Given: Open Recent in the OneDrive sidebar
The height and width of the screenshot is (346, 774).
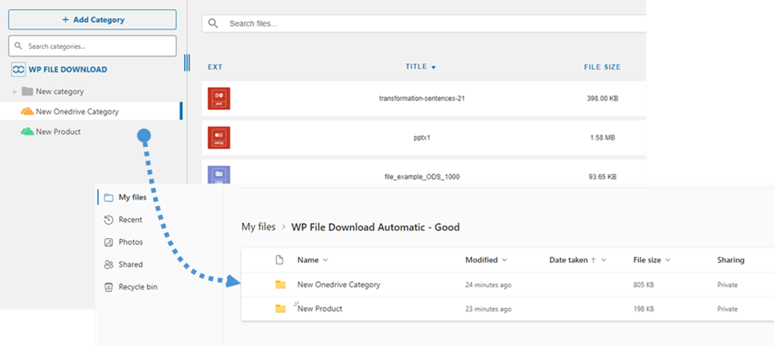Looking at the screenshot, I should pyautogui.click(x=130, y=220).
